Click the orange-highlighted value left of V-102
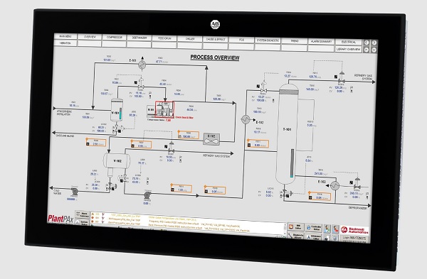Image resolution: width=427 pixels, height=279 pixels. (96, 143)
